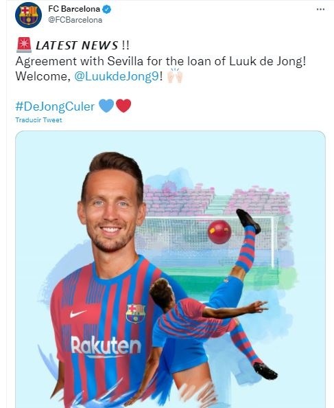Click the Nike swoosh on the jersey

click(77, 313)
